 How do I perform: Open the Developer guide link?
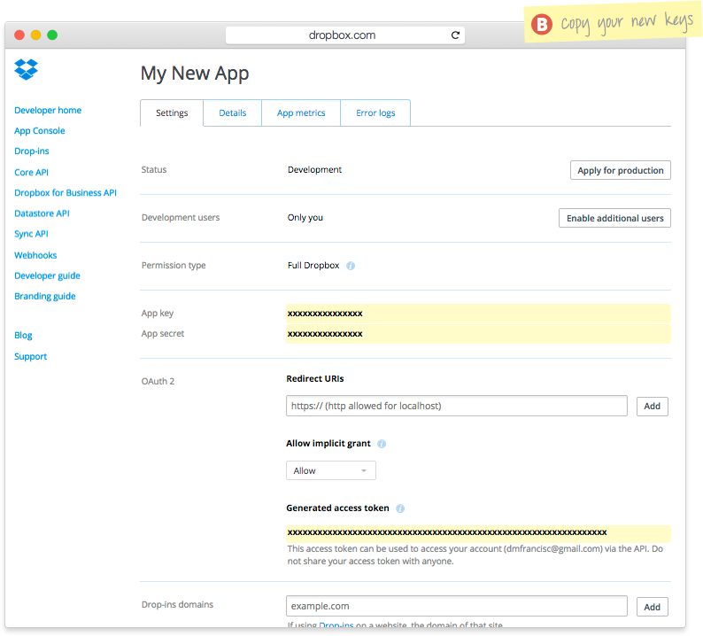[47, 275]
